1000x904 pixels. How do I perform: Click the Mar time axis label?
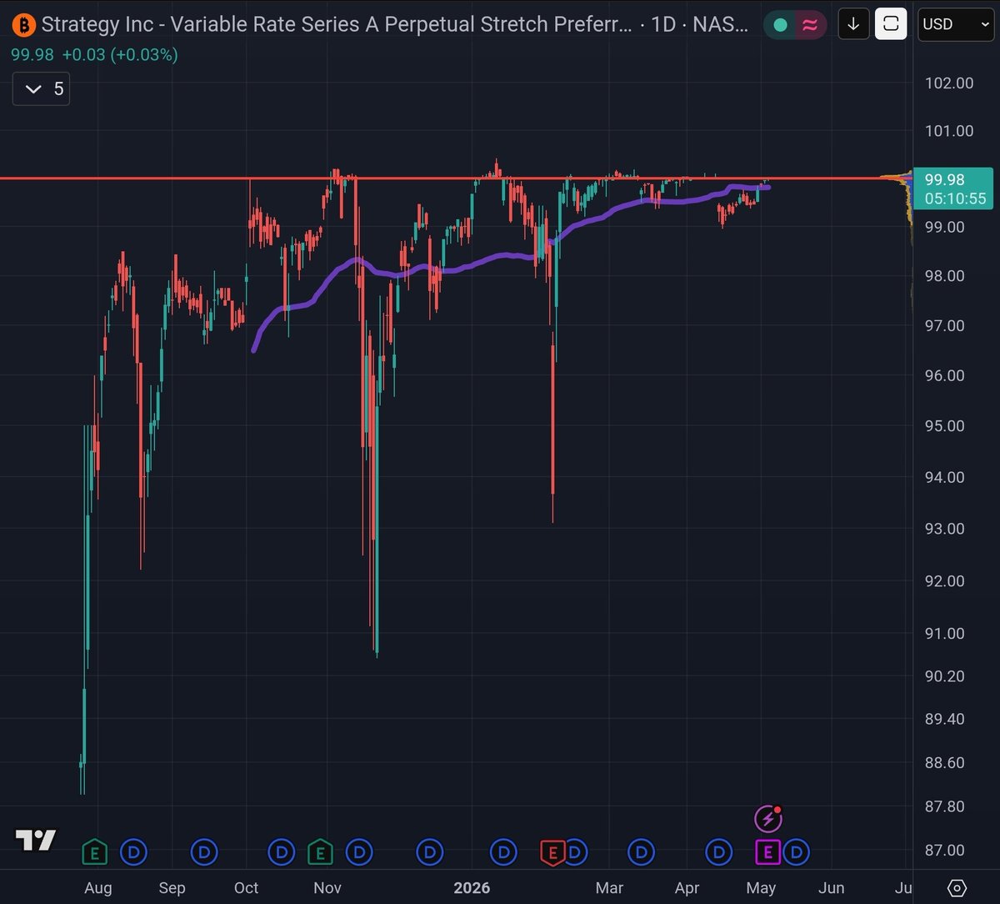click(x=609, y=887)
